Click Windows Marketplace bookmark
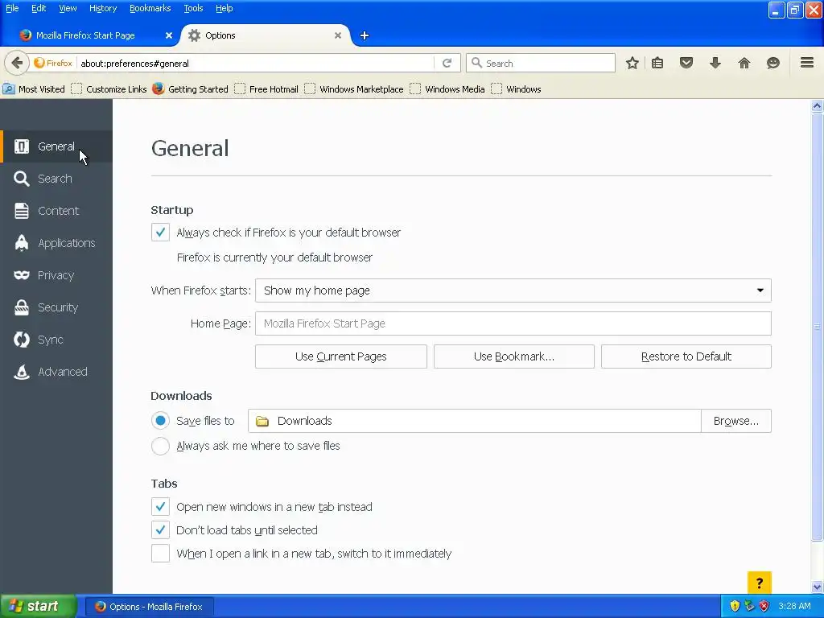Image resolution: width=824 pixels, height=618 pixels. [354, 89]
